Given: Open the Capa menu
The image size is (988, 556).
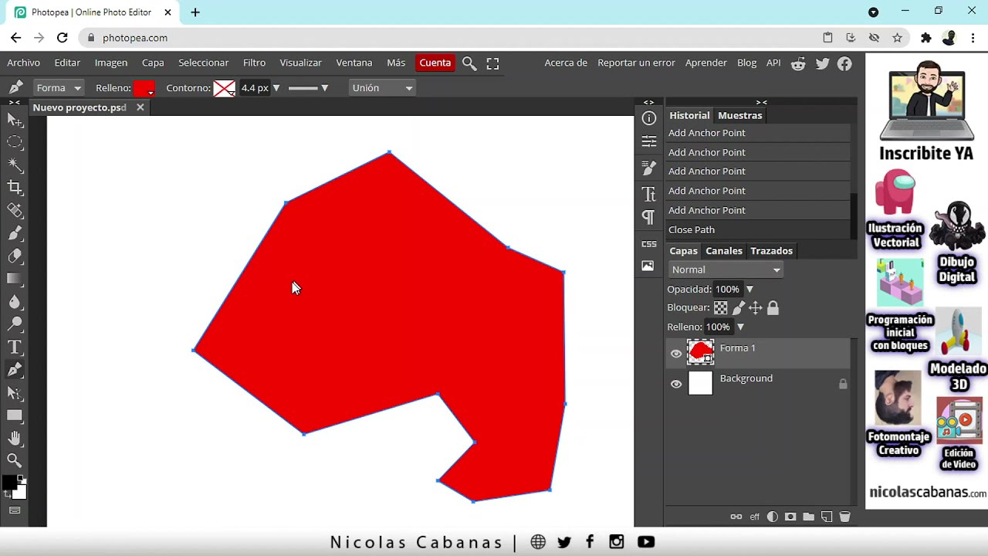Looking at the screenshot, I should tap(153, 63).
